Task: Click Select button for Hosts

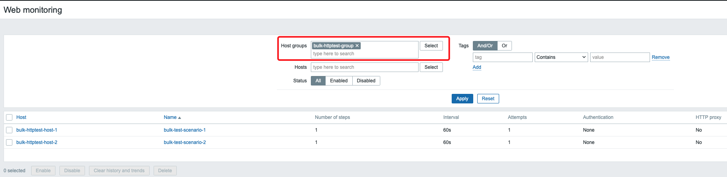Action: (431, 67)
